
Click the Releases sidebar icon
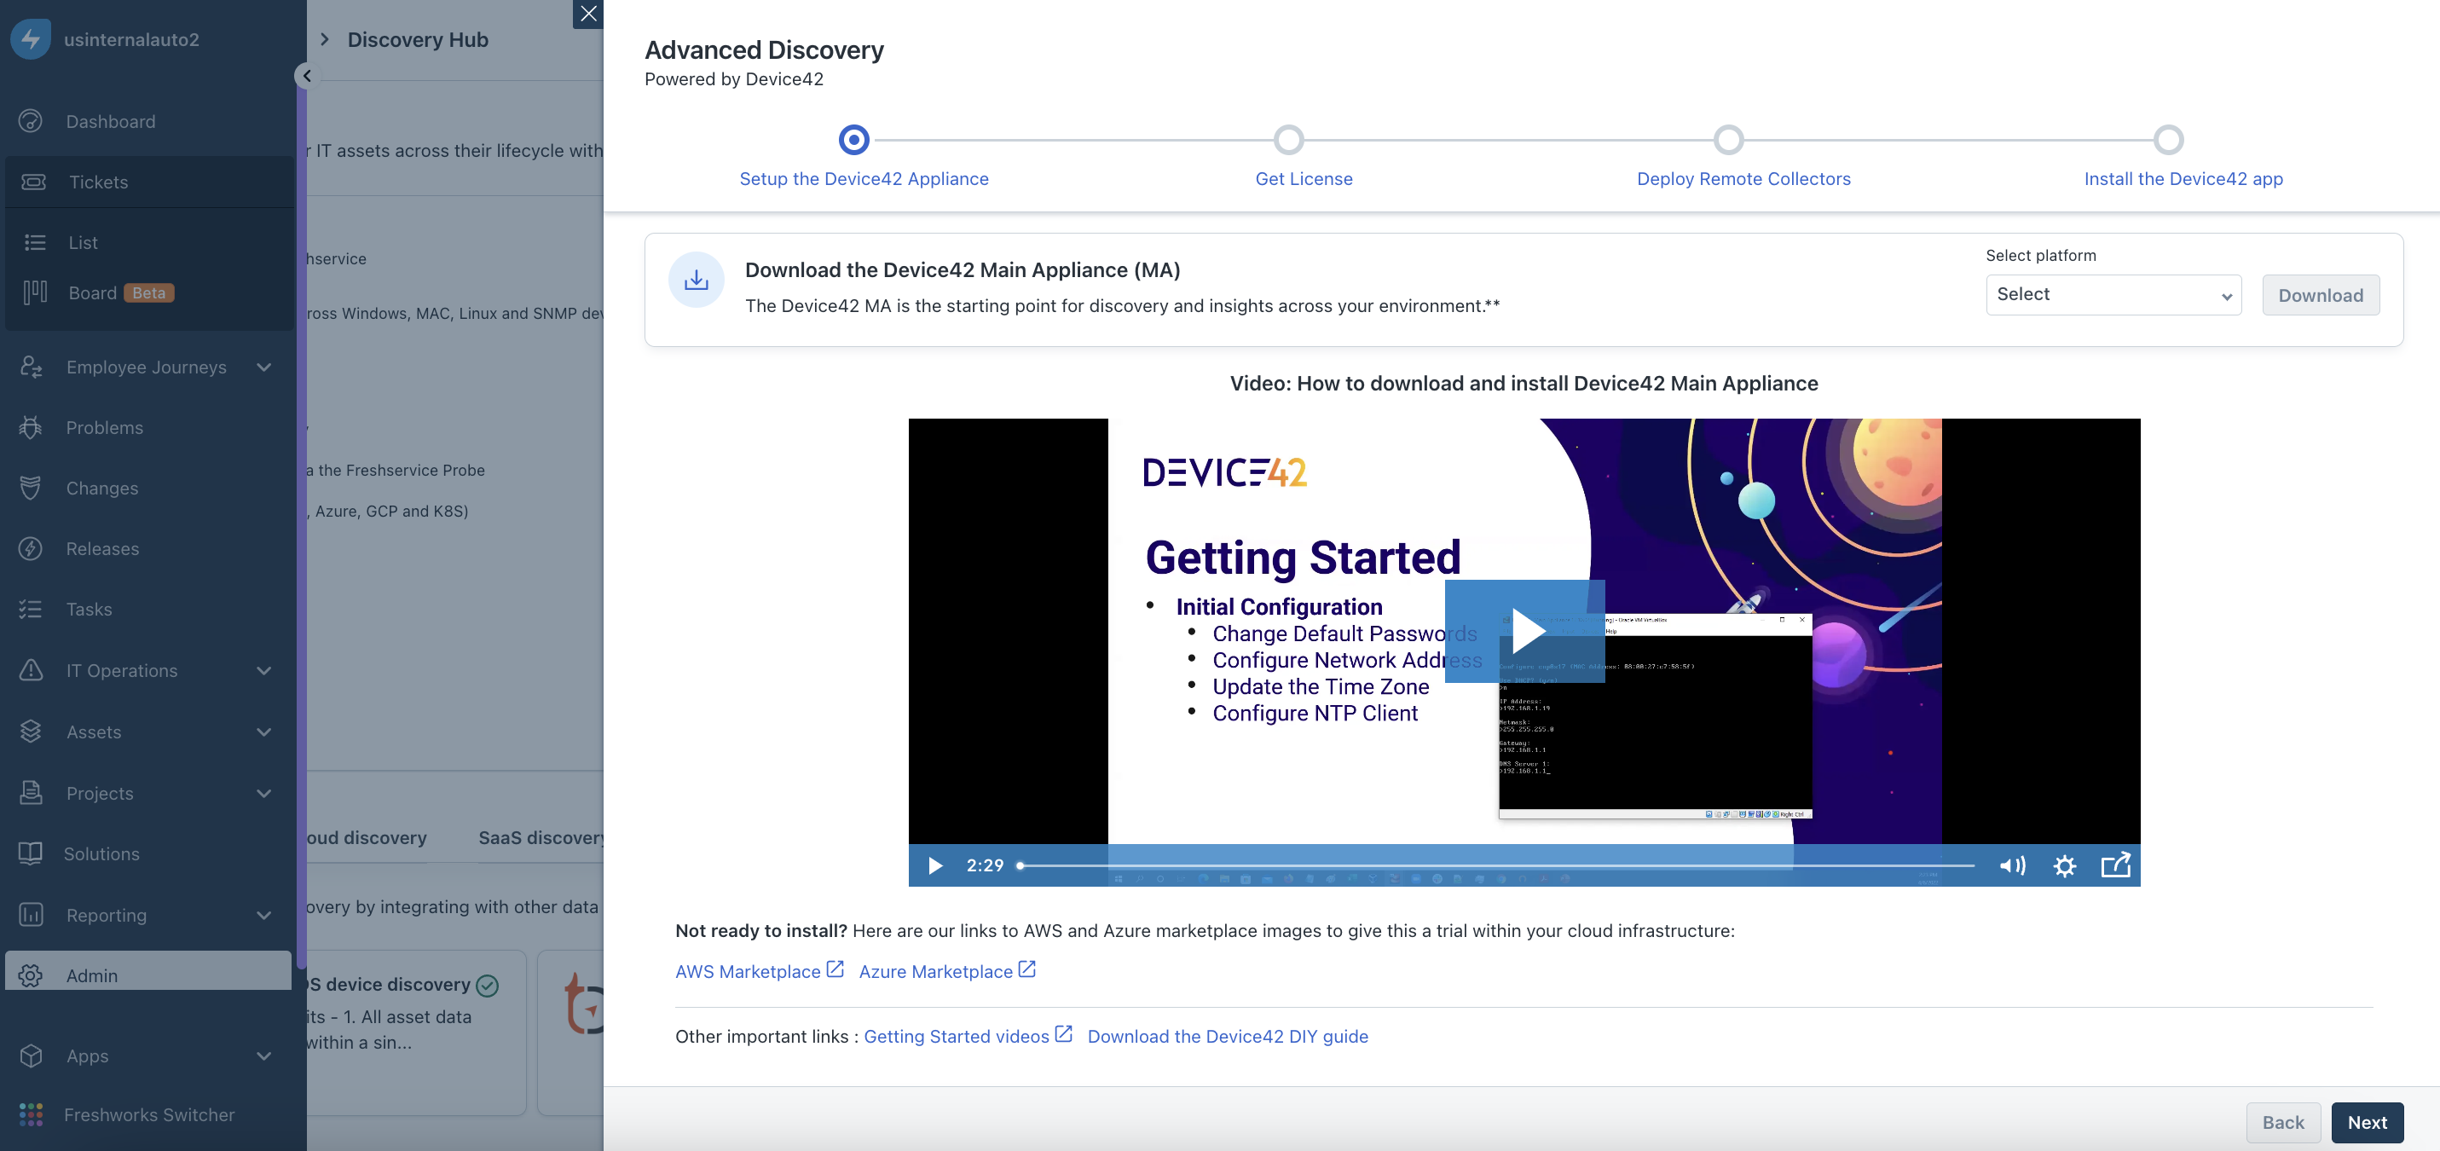(31, 548)
